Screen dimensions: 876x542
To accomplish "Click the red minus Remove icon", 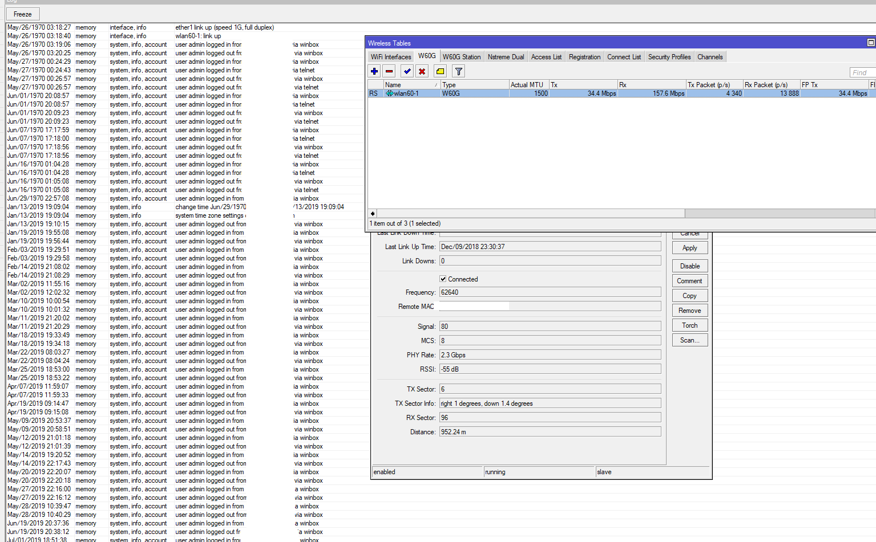I will (389, 71).
